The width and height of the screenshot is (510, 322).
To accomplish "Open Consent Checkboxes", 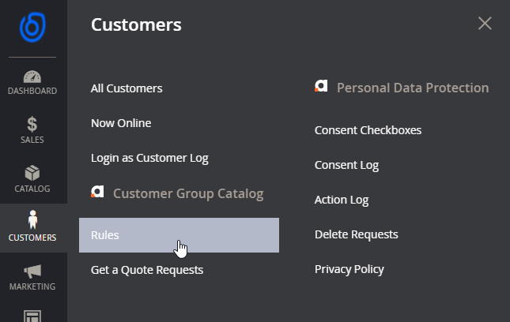I will click(x=368, y=130).
